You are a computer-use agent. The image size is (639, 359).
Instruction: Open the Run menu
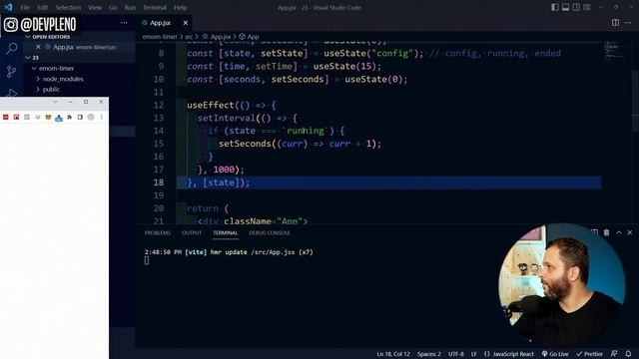(130, 7)
